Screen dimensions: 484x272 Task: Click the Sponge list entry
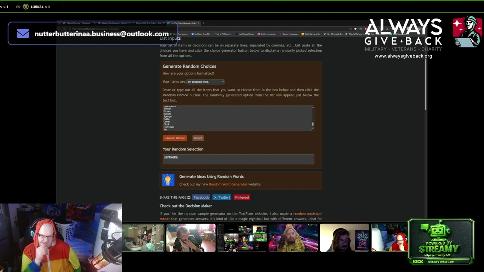[x=168, y=117]
